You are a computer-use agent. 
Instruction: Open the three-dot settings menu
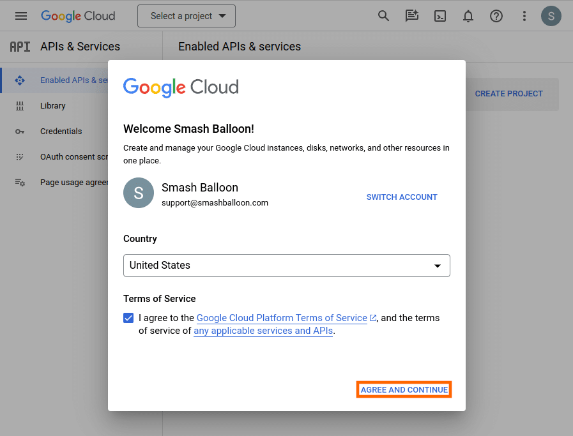coord(524,16)
